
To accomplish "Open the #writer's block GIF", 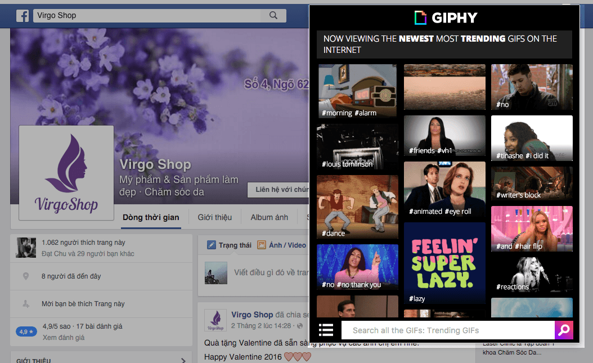I will click(x=532, y=183).
